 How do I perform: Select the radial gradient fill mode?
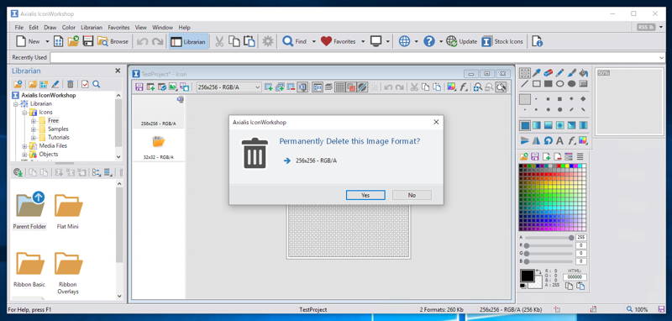pos(559,125)
